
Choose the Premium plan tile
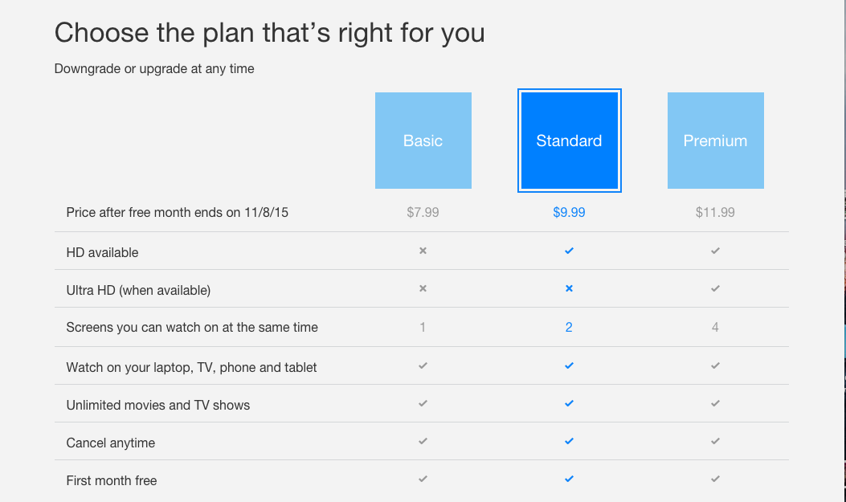click(715, 141)
